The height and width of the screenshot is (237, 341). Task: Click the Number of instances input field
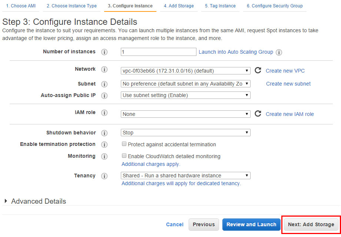pos(159,52)
